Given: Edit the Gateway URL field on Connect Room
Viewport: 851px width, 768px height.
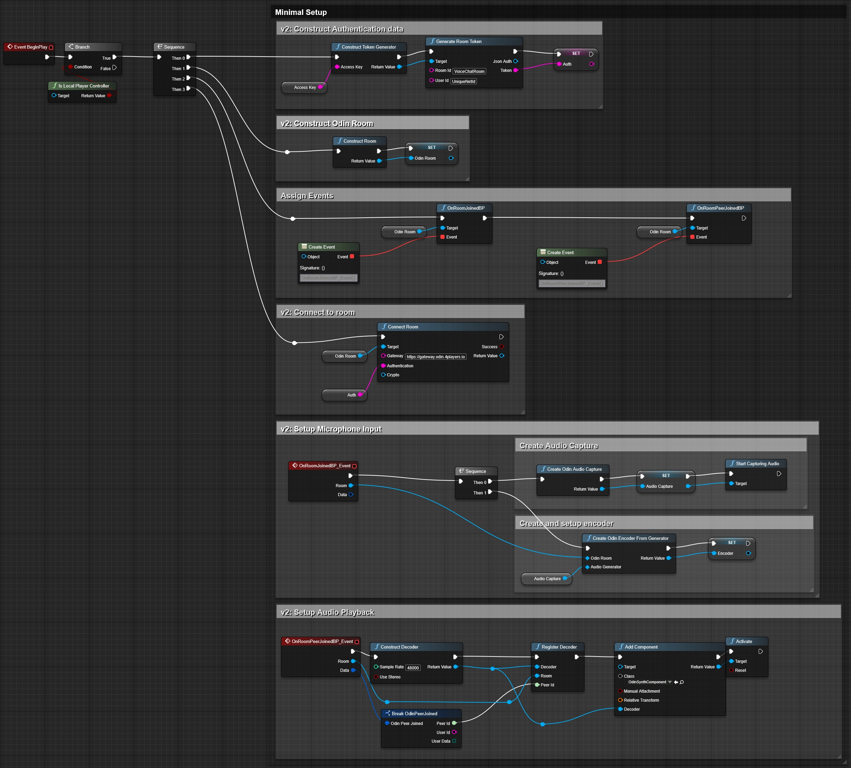Looking at the screenshot, I should tap(436, 357).
